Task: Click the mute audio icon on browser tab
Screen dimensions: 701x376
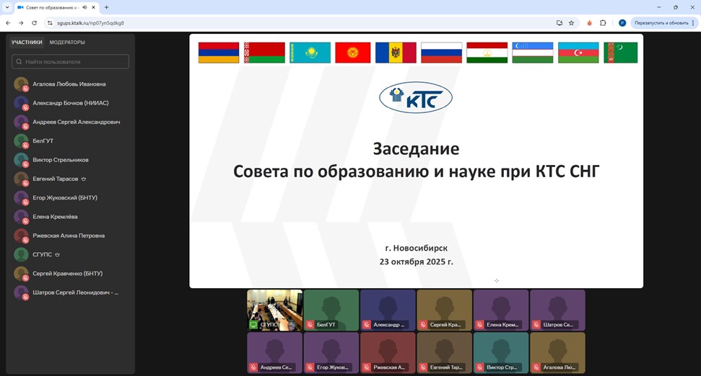Action: point(84,7)
